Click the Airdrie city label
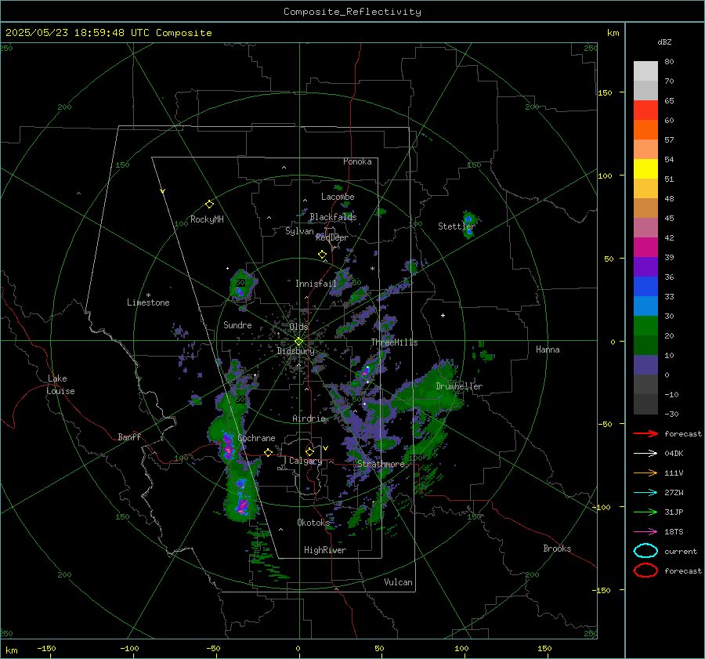705x659 pixels. [x=309, y=418]
